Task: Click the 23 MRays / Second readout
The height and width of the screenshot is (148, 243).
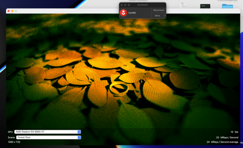Action: click(x=227, y=137)
